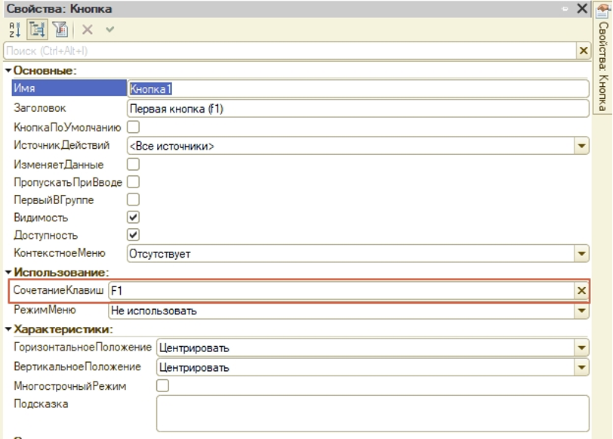Click inside the Подсказка text area

click(x=373, y=413)
